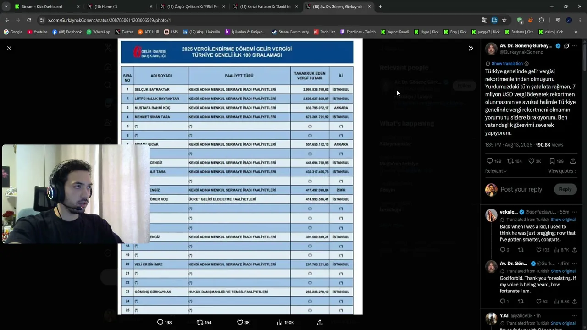Click the Reply submit button
Viewport: 587px width, 330px height.
(x=565, y=189)
